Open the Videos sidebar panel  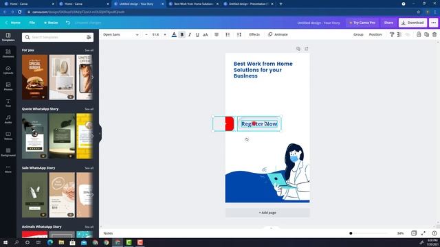click(8, 136)
